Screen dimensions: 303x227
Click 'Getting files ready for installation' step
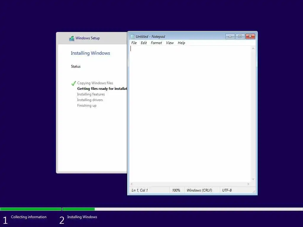tap(102, 89)
